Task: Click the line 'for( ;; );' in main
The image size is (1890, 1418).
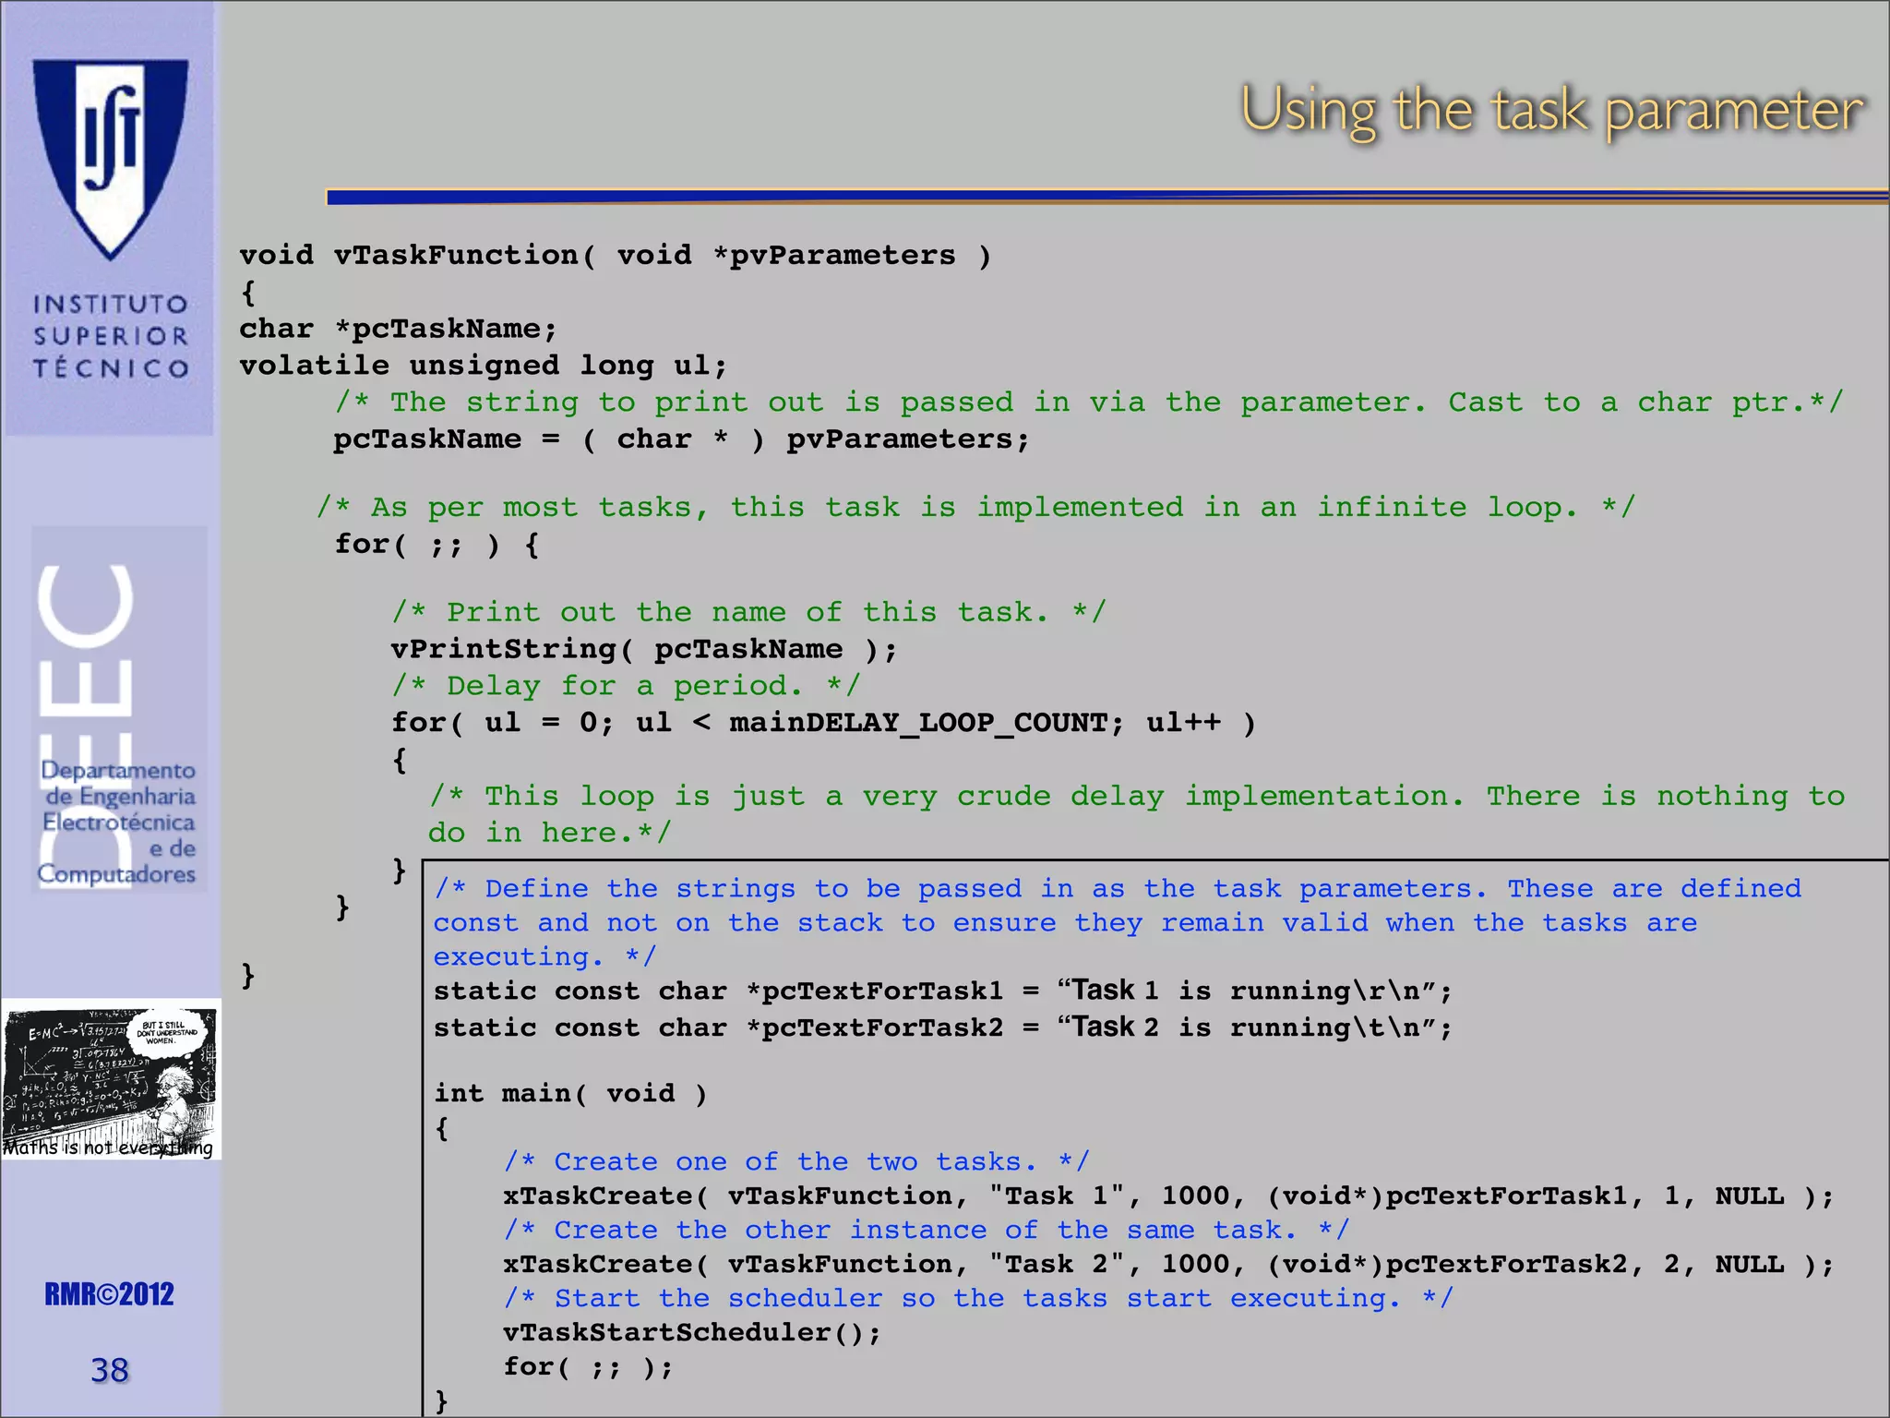Action: click(x=589, y=1366)
